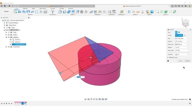Open the Direction dropdown in Extrude dialog
This screenshot has height=108, width=192.
pyautogui.click(x=181, y=41)
